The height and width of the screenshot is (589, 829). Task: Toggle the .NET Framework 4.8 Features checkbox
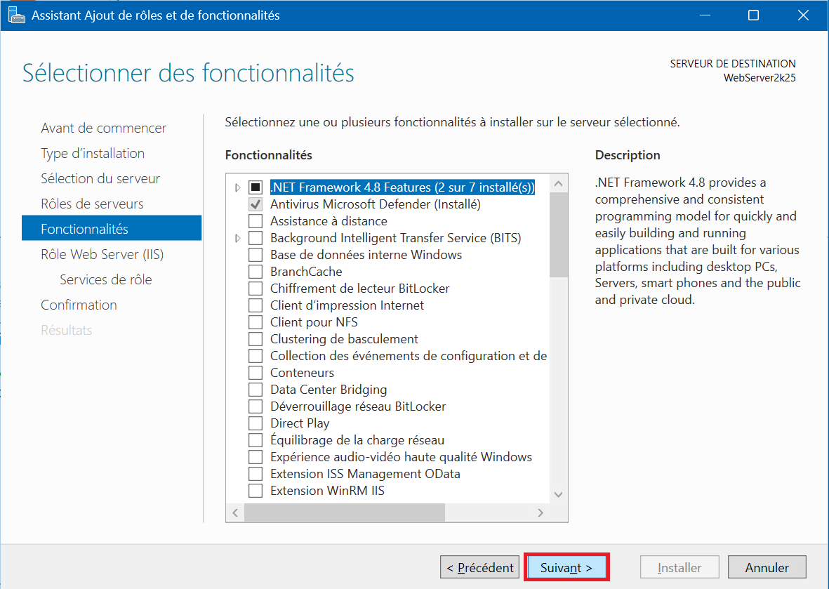point(256,187)
